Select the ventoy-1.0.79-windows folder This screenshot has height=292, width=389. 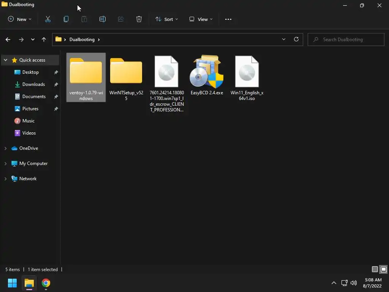(x=86, y=77)
